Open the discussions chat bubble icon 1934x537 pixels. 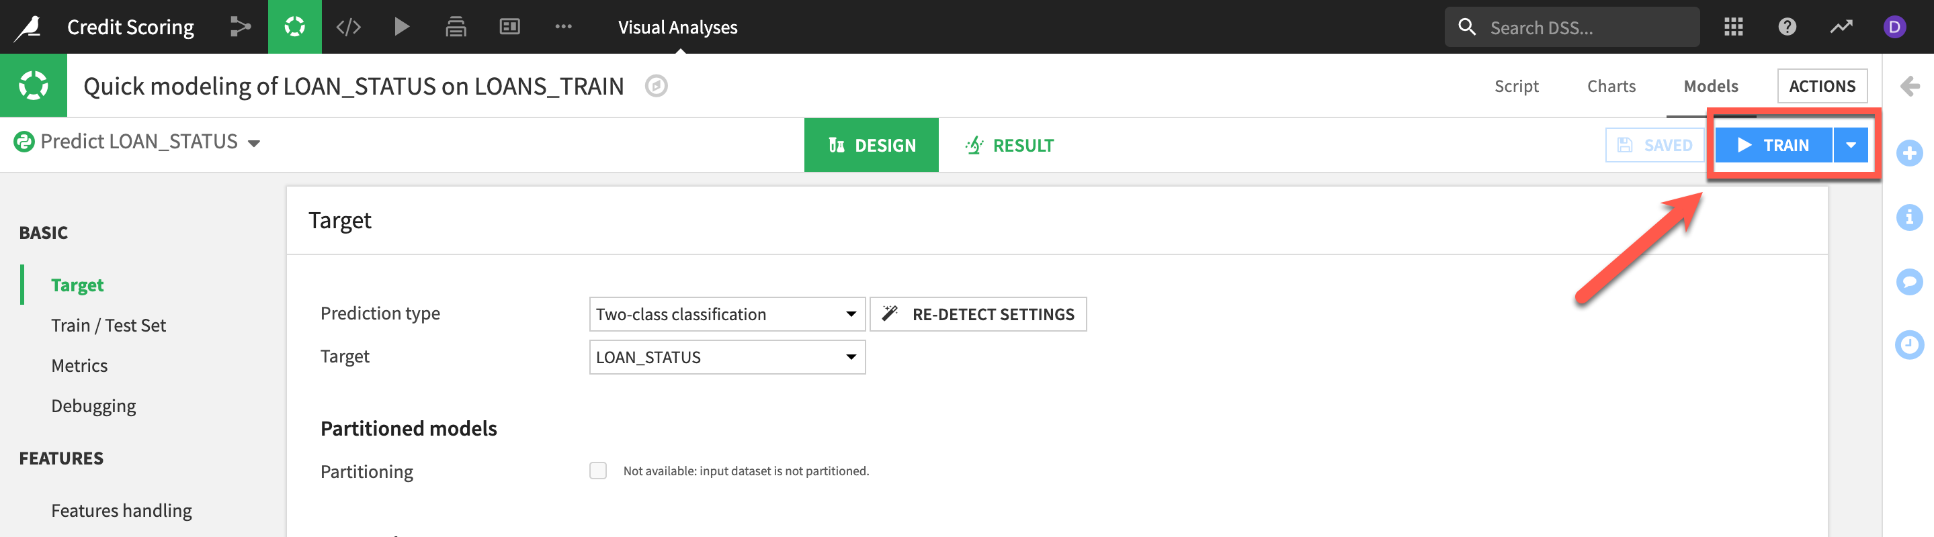(1909, 281)
